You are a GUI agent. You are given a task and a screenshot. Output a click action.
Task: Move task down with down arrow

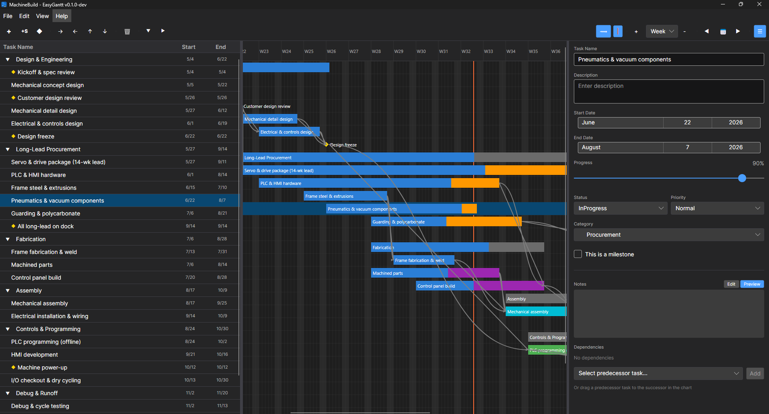click(105, 31)
